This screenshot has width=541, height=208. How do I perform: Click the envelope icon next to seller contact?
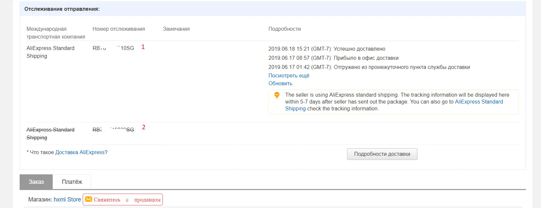[89, 199]
